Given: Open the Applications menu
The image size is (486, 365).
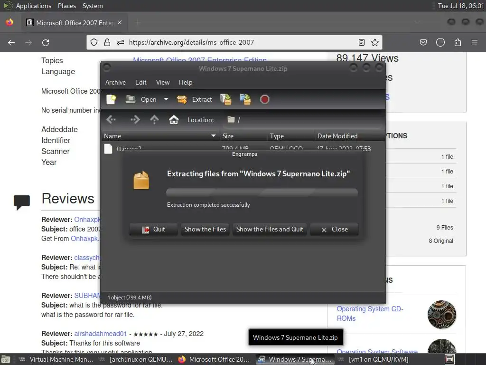Looking at the screenshot, I should coord(34,6).
